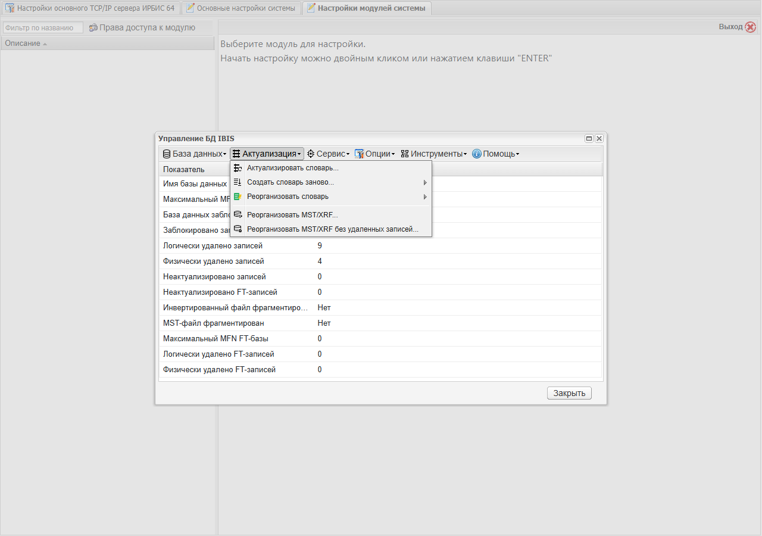Click the Закрыть button
This screenshot has width=762, height=536.
click(x=569, y=393)
